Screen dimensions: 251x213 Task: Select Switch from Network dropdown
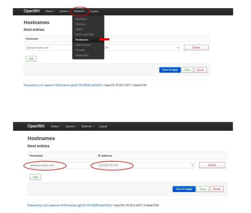pyautogui.click(x=79, y=29)
